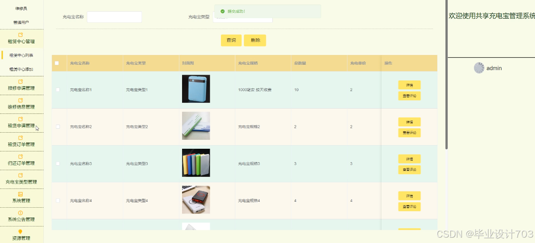Viewport: 535px width, 243px height.
Task: Check the box for 充电宝名称1 row
Action: (58, 90)
